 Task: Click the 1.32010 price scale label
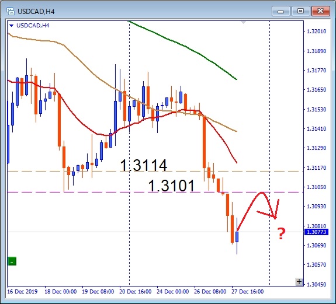tap(317, 32)
